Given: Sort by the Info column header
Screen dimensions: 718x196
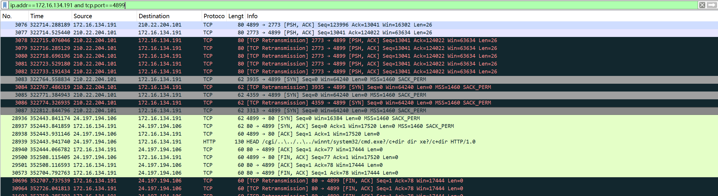Looking at the screenshot, I should 481,16.
